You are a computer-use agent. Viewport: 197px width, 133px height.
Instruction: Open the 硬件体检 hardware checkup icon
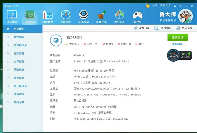pos(12,17)
